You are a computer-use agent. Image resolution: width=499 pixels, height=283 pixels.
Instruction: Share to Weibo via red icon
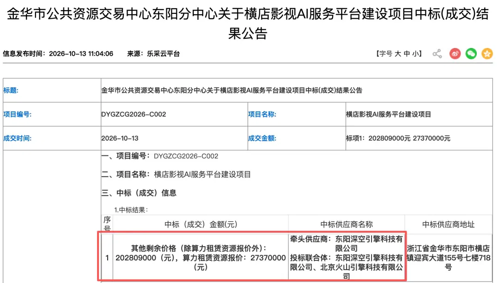[455, 53]
